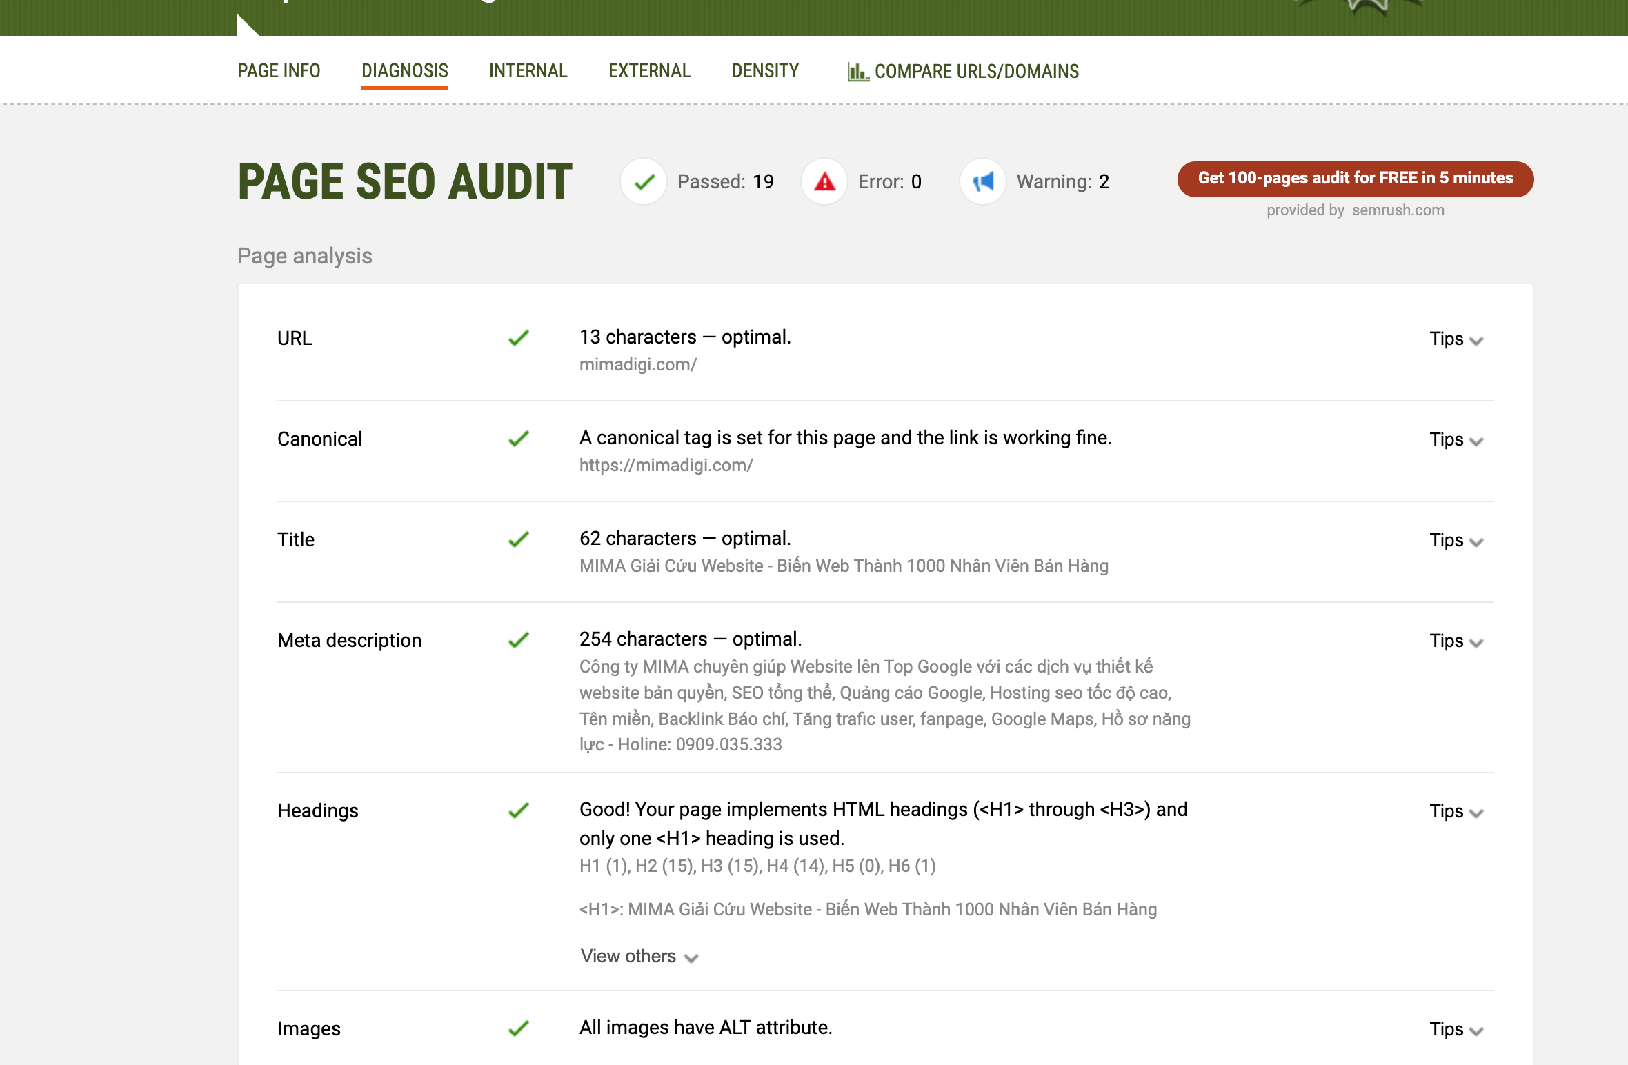This screenshot has height=1065, width=1628.
Task: Click the Meta description checkmark icon
Action: 519,640
